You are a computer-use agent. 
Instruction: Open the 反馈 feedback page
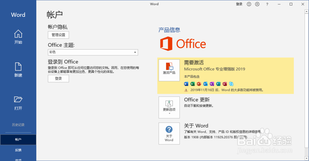[18, 150]
